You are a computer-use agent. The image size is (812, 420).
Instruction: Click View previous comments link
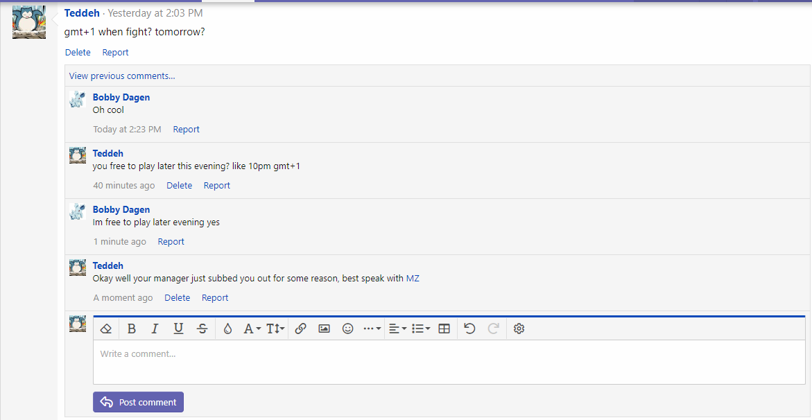[x=122, y=76]
